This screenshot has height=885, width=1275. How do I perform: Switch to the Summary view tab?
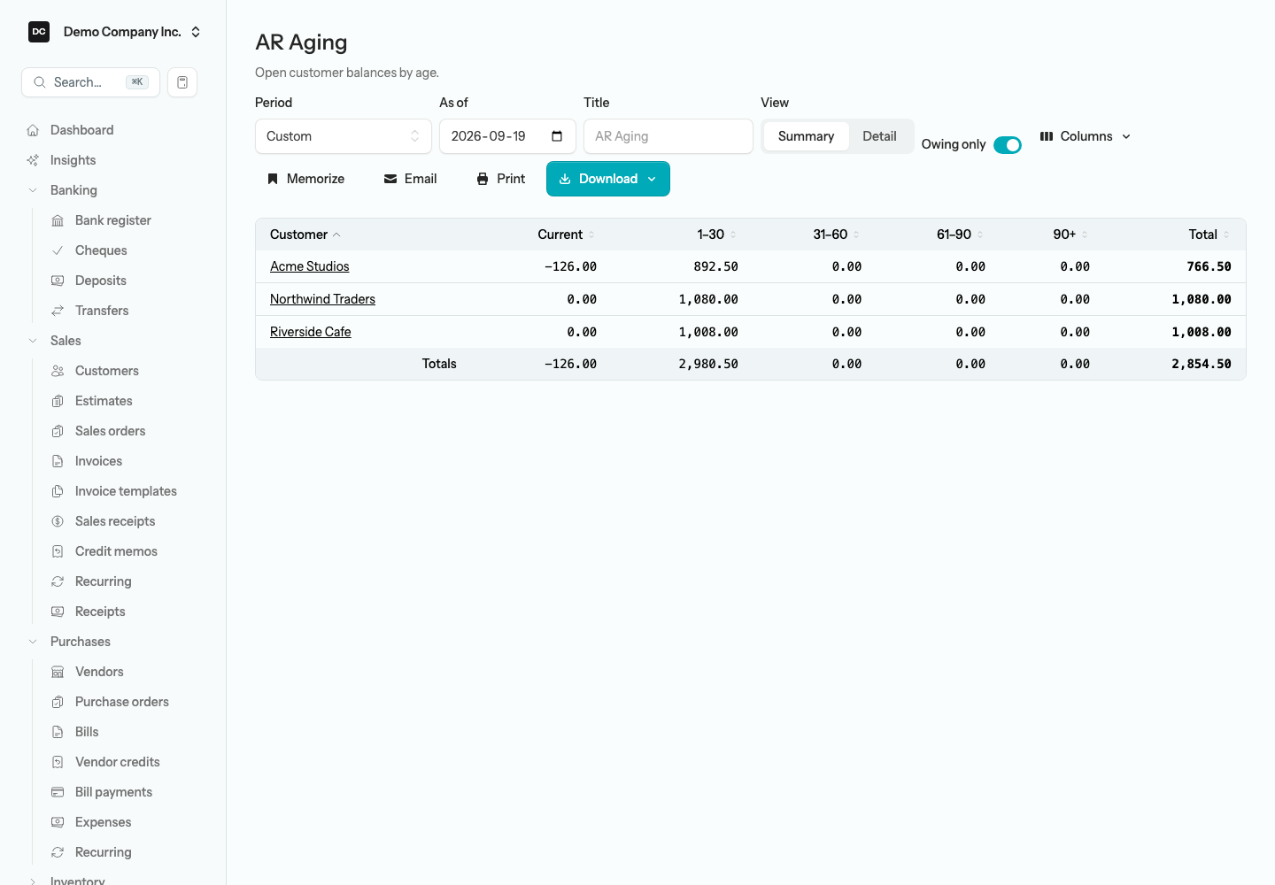point(806,136)
